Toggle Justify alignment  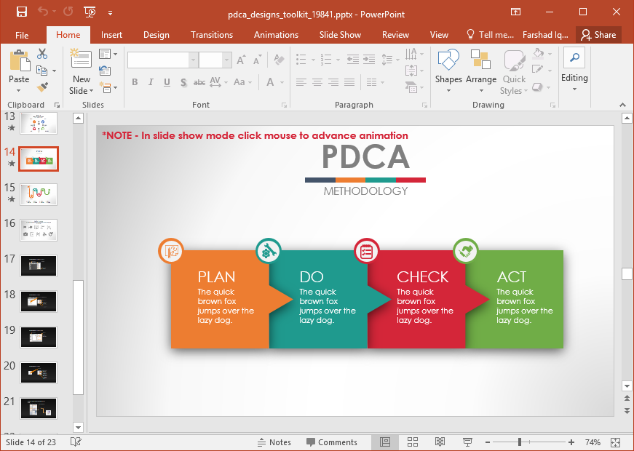tap(349, 82)
